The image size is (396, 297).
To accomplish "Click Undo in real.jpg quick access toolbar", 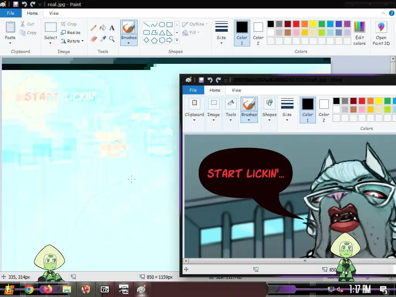I will 24,4.
